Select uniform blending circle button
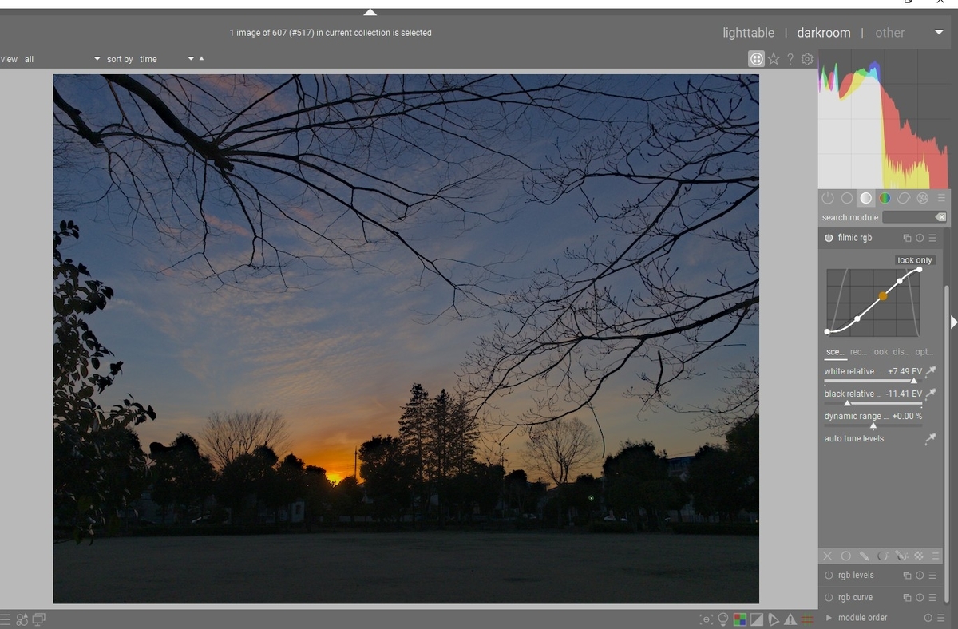958x629 pixels. [x=846, y=556]
